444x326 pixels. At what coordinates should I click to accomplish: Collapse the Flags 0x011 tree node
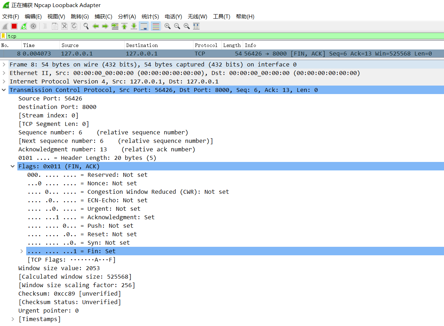pos(13,166)
